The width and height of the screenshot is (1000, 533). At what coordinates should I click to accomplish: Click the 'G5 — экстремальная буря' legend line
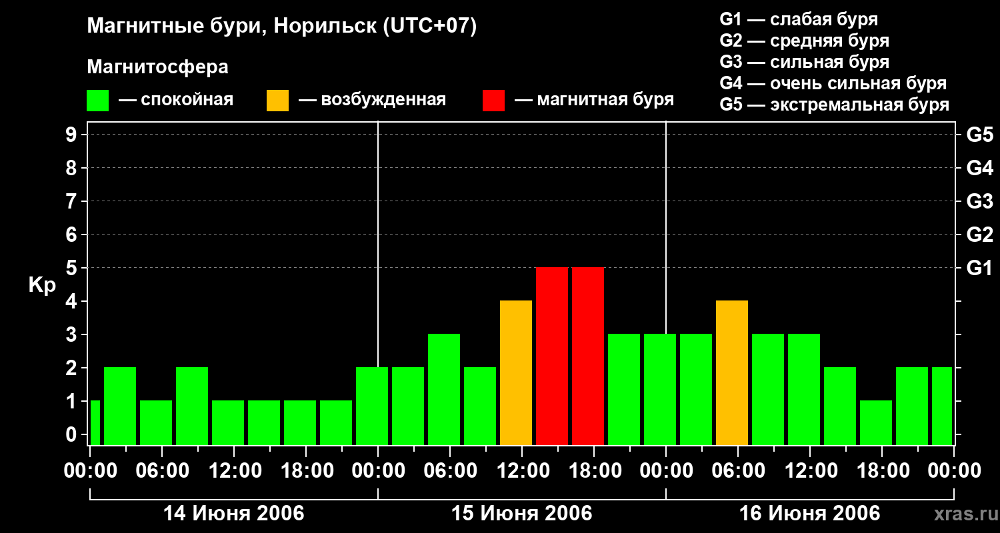(x=834, y=105)
